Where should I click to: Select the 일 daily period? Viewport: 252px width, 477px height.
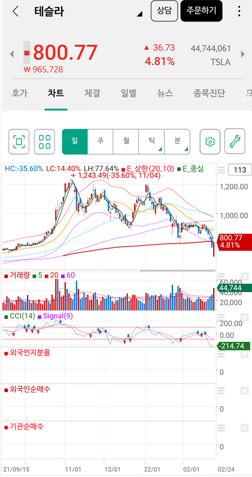pyautogui.click(x=75, y=141)
